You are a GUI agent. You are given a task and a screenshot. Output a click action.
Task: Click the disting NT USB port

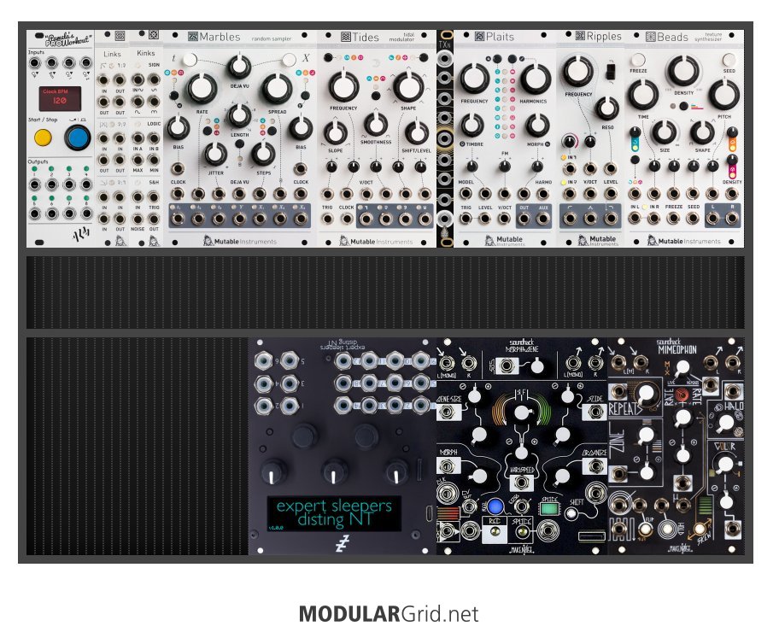coord(428,513)
